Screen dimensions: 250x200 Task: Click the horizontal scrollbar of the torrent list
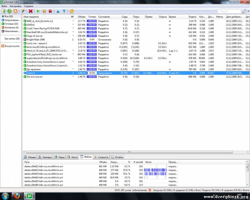pyautogui.click(x=129, y=152)
